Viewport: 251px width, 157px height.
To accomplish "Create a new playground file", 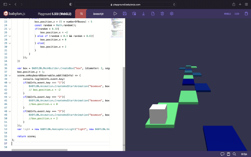I will (x=153, y=14).
